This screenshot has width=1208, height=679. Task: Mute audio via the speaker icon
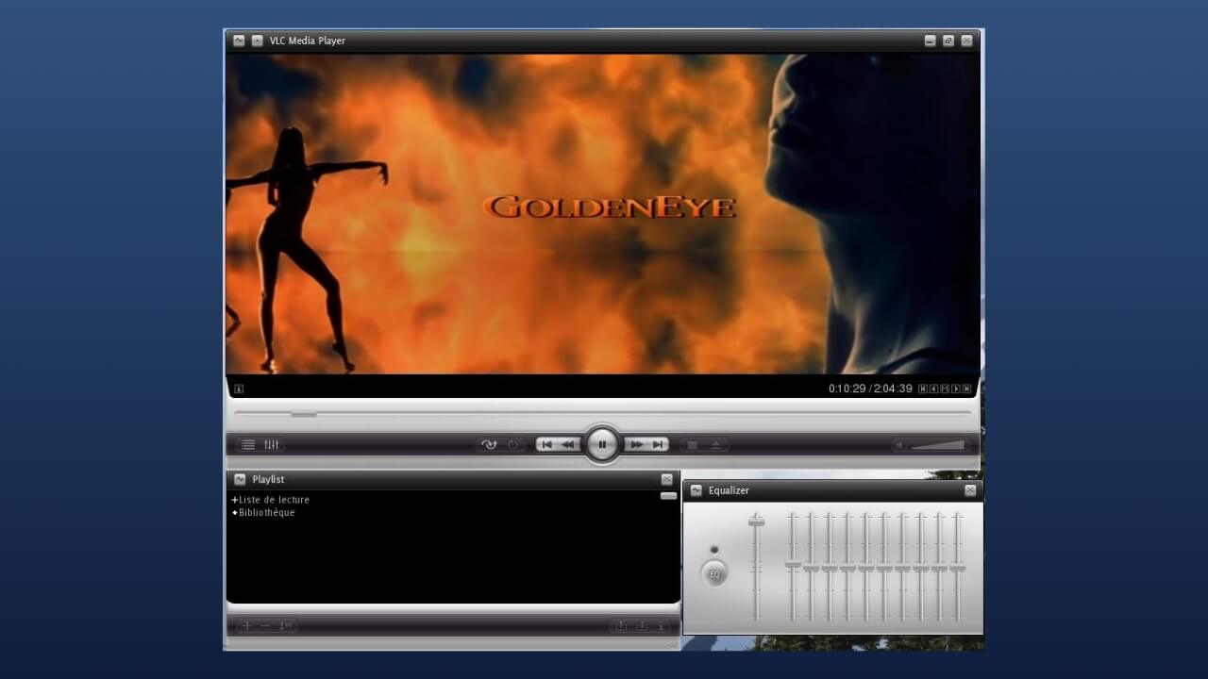[900, 445]
